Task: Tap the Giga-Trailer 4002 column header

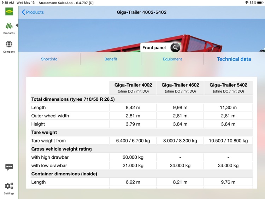Action: point(133,88)
